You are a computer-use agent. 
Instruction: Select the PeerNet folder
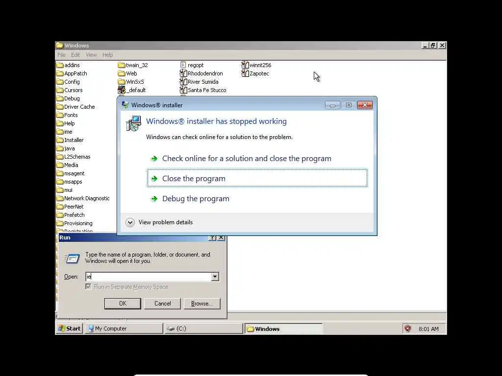pyautogui.click(x=70, y=207)
